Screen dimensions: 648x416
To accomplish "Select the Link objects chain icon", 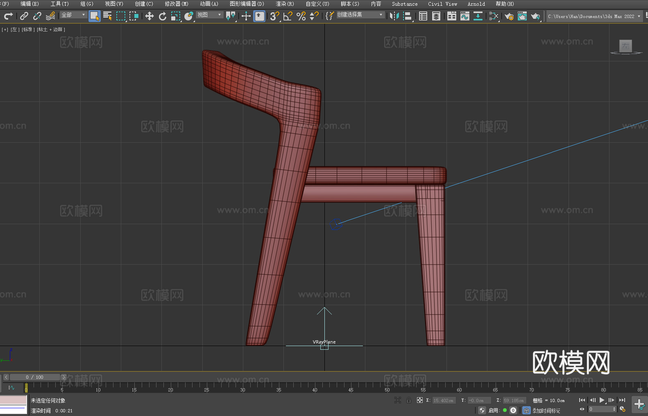I will click(x=24, y=16).
